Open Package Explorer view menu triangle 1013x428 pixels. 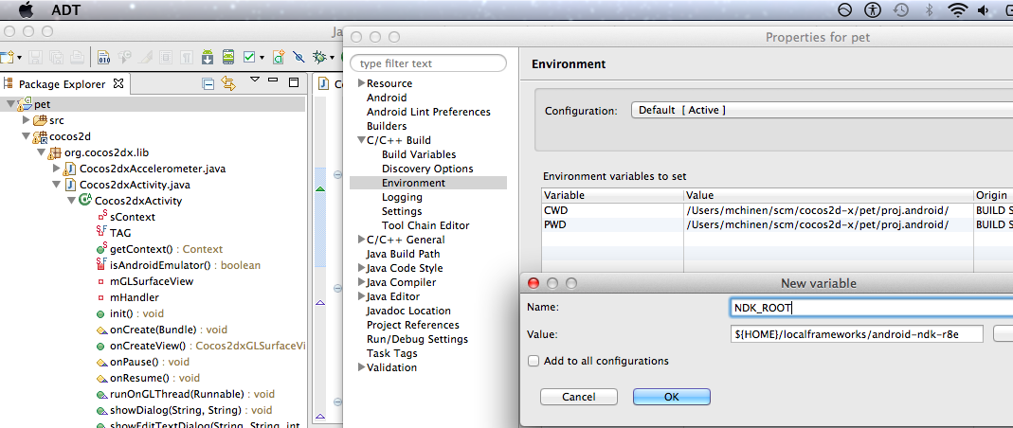coord(255,80)
